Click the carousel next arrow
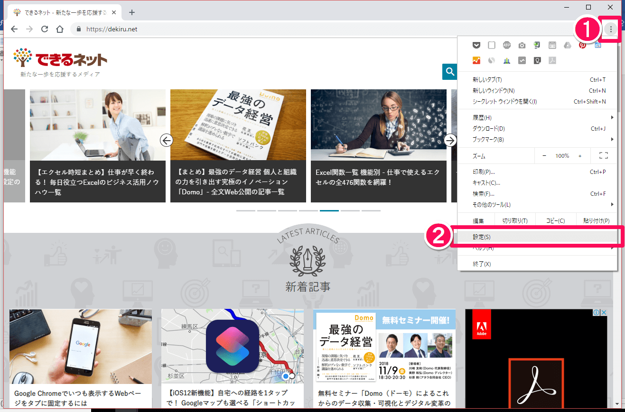 [x=450, y=140]
